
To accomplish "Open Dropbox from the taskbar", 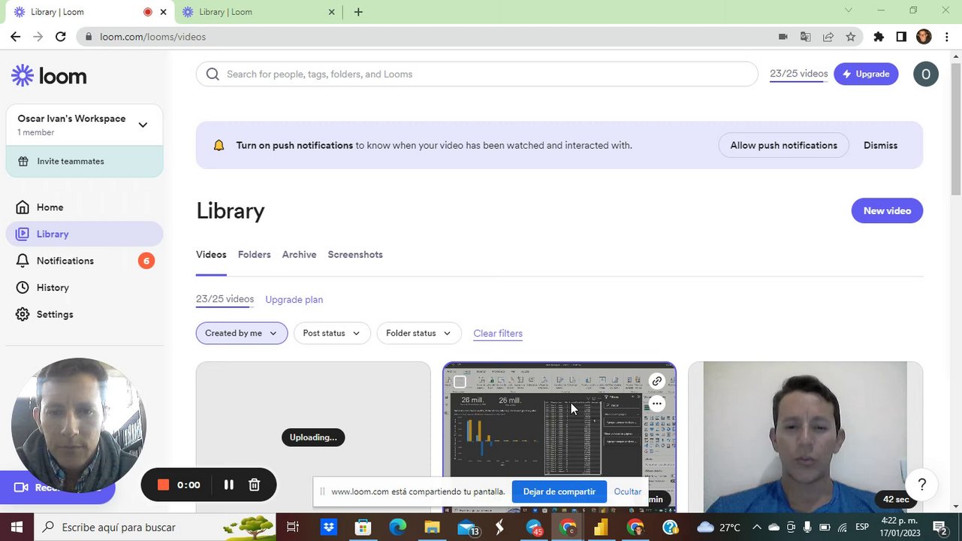I will point(328,527).
